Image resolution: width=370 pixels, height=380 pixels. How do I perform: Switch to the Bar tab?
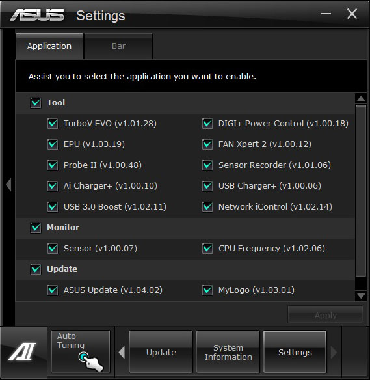[x=118, y=46]
